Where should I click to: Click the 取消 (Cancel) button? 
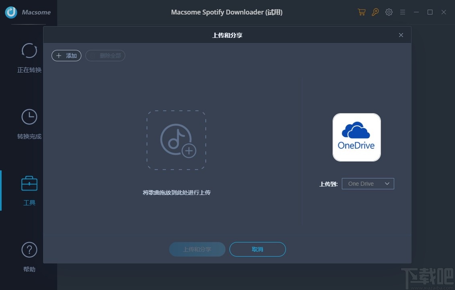(x=257, y=249)
